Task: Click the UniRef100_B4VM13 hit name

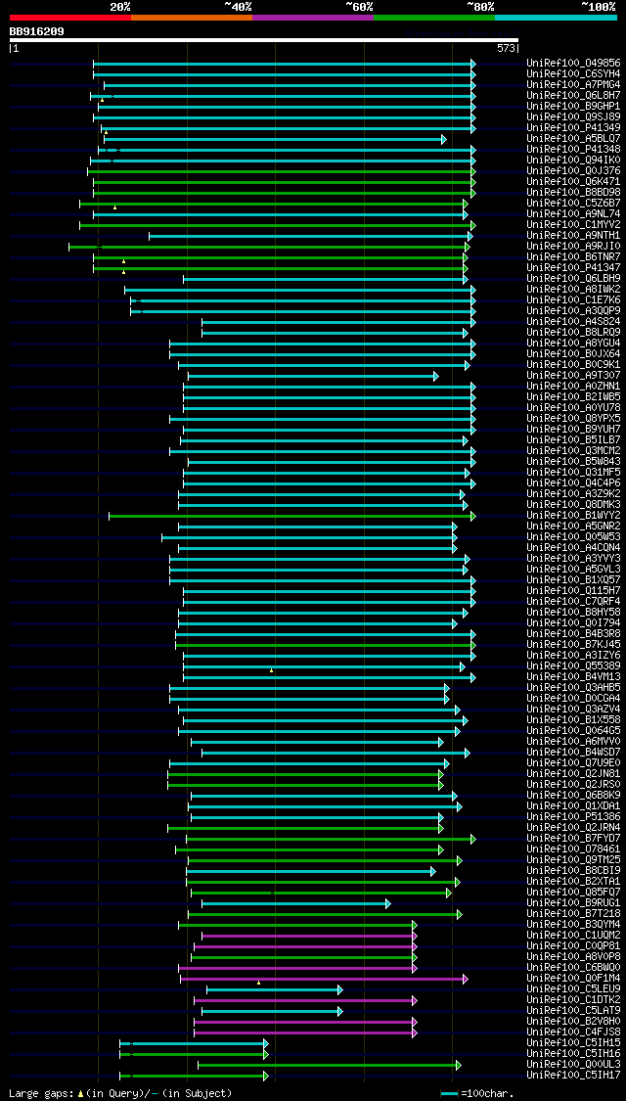Action: coord(573,677)
